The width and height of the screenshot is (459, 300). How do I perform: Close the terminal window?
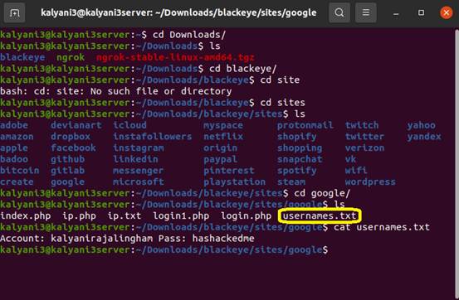pos(446,13)
